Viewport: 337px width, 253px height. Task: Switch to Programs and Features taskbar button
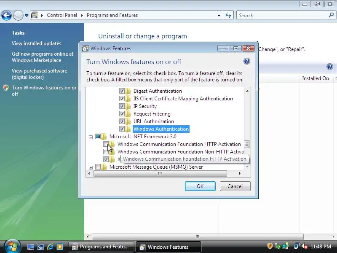(101, 247)
